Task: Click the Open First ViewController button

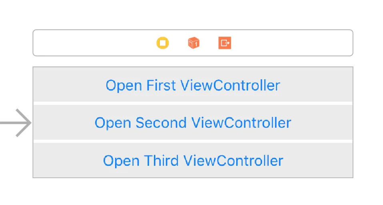Action: click(193, 85)
